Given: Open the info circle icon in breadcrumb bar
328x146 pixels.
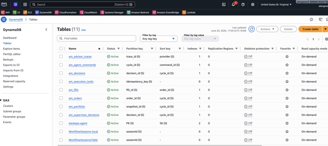Looking at the screenshot, I should [x=311, y=19].
